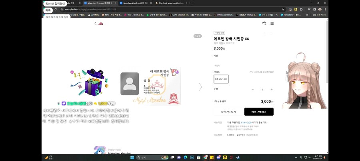Screen dimensions: 360x161
Task: Open the Perfect Day bookmark
Action: pyautogui.click(x=291, y=15)
